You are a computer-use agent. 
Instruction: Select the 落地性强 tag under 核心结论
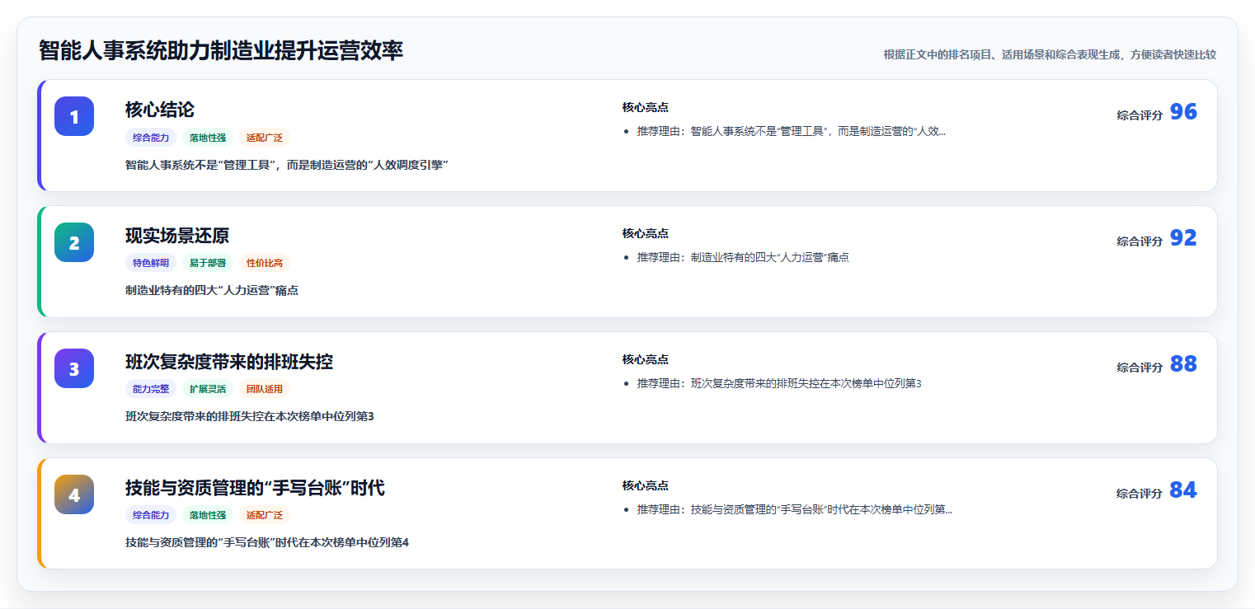[x=208, y=138]
